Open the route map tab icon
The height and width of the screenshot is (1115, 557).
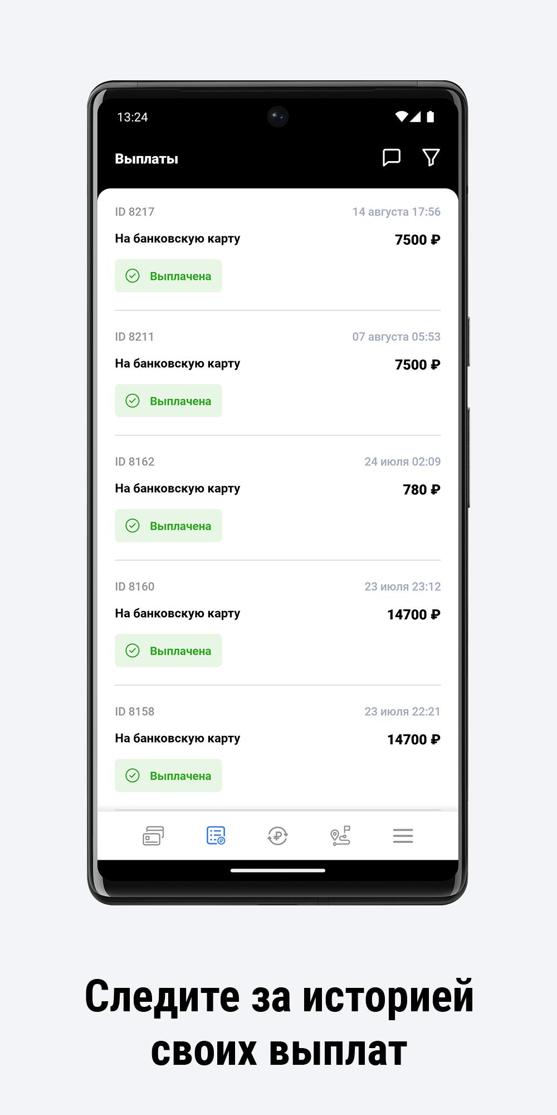(x=340, y=836)
